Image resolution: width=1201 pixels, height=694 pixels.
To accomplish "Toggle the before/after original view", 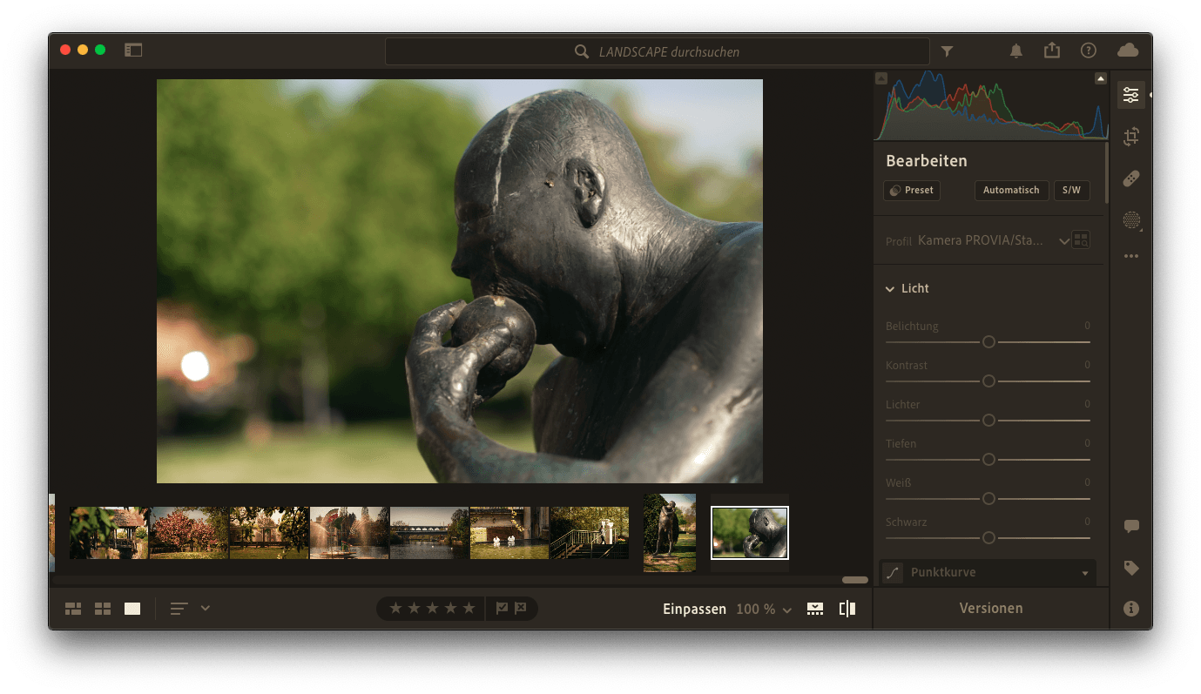I will point(847,609).
